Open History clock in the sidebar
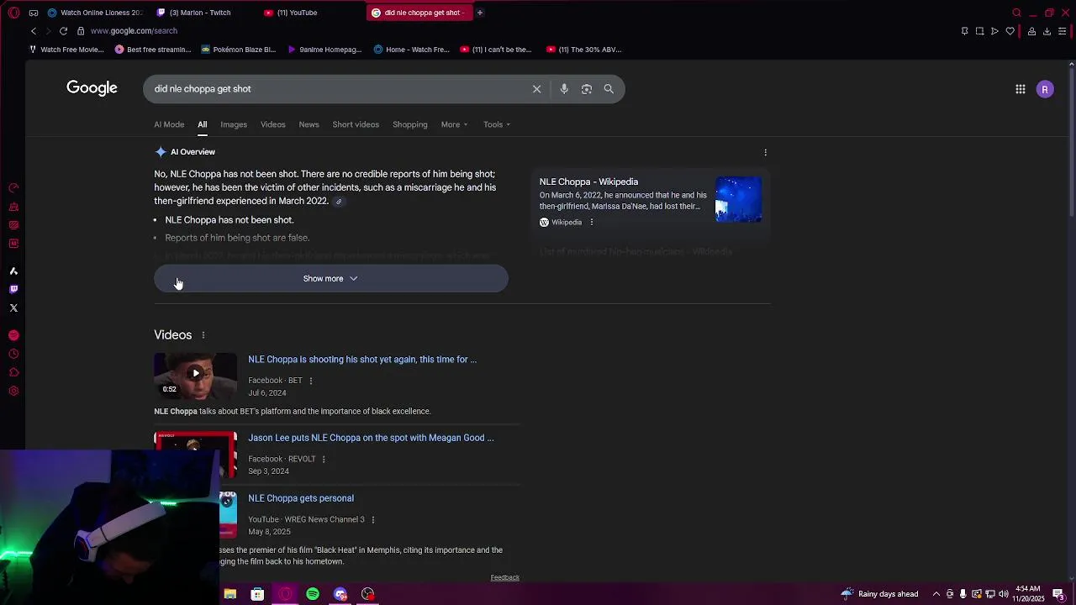This screenshot has height=605, width=1076. click(13, 354)
